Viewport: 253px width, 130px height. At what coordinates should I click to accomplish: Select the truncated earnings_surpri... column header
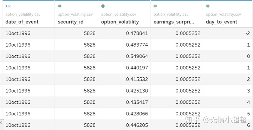[174, 22]
